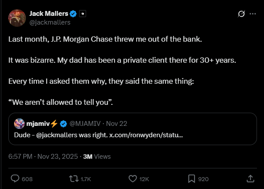Like the post with the heart icon
Screen dimensions: 264x189
(x=133, y=178)
